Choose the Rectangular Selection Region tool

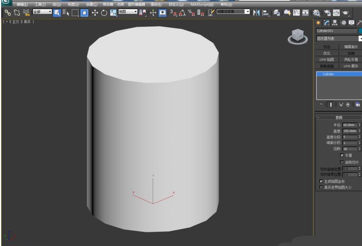(75, 13)
